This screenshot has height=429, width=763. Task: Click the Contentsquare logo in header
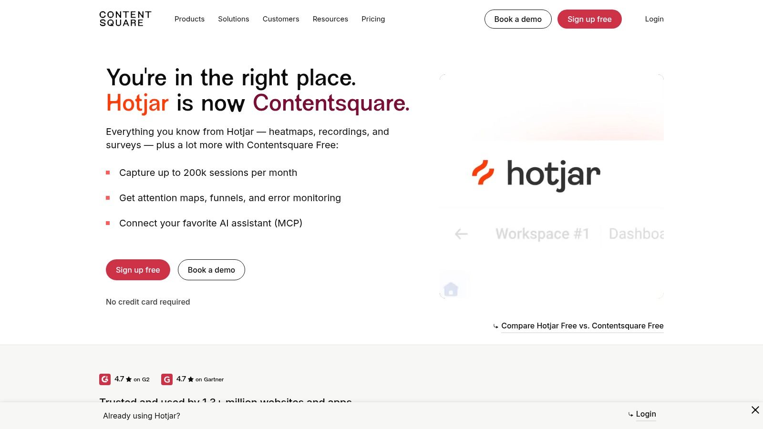pos(125,19)
